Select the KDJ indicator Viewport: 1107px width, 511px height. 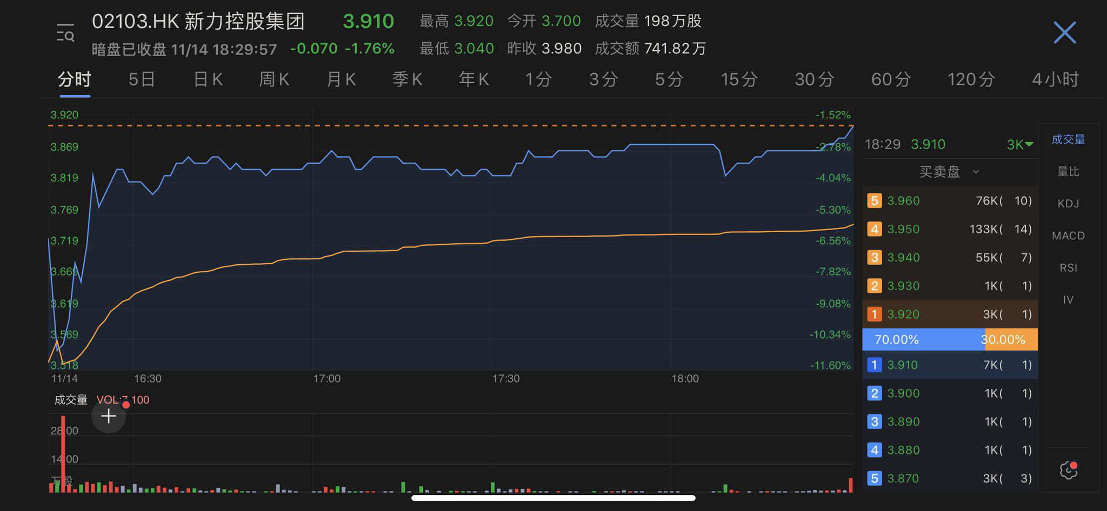coord(1068,204)
